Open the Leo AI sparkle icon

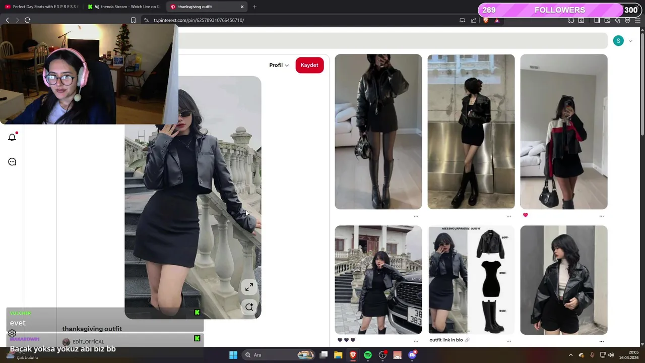point(618,20)
